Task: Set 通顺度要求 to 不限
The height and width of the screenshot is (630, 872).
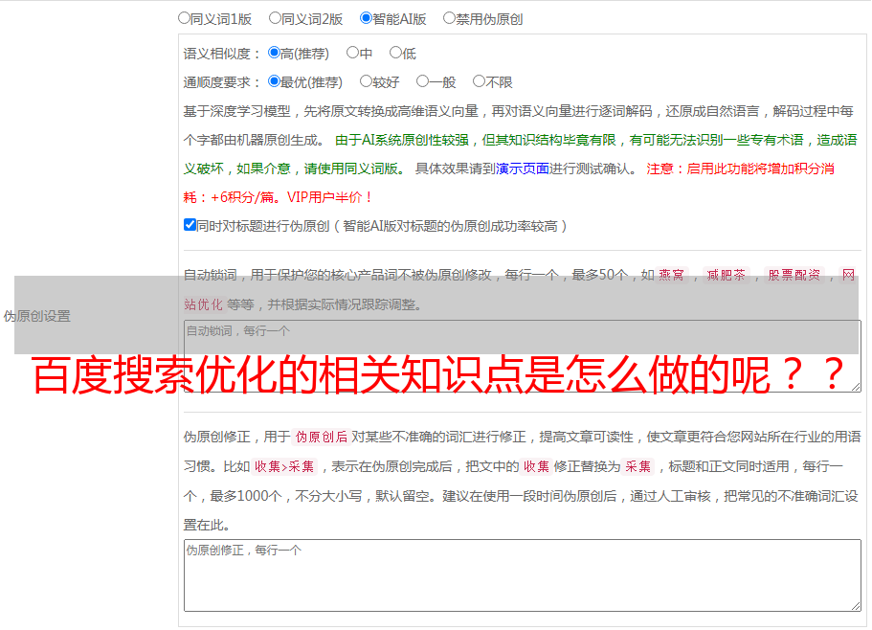Action: 479,81
